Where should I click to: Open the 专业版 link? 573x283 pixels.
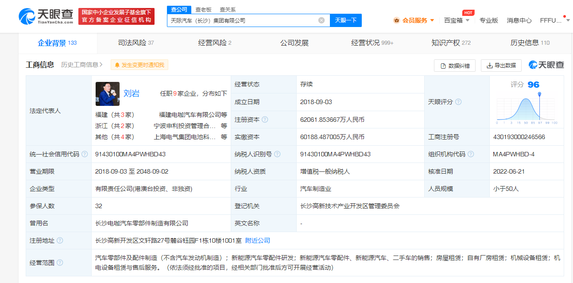pos(489,20)
